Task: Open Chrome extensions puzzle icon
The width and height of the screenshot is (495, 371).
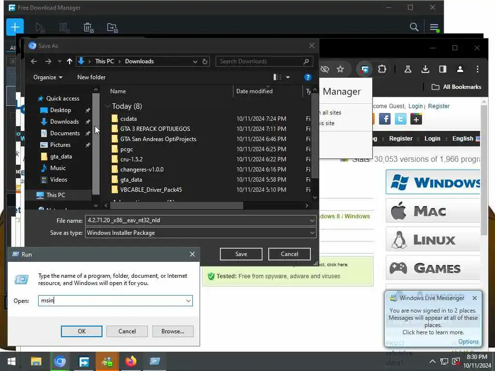Action: pos(382,69)
